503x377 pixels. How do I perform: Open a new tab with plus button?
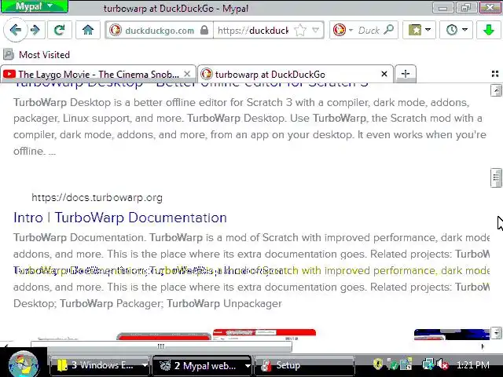406,74
